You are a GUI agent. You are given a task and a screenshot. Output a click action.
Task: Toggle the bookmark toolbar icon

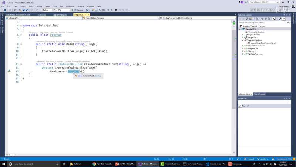116,10
